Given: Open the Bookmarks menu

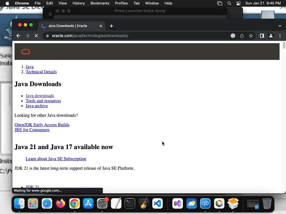Looking at the screenshot, I should click(100, 3).
